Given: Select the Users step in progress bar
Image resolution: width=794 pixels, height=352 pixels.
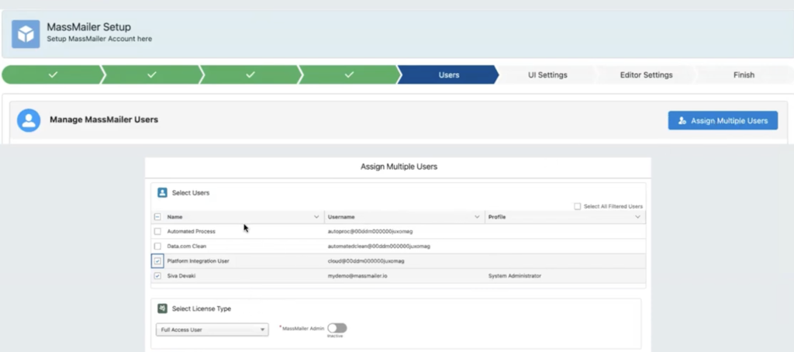Looking at the screenshot, I should 449,74.
